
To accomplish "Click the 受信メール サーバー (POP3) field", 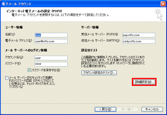I will coord(139,35).
